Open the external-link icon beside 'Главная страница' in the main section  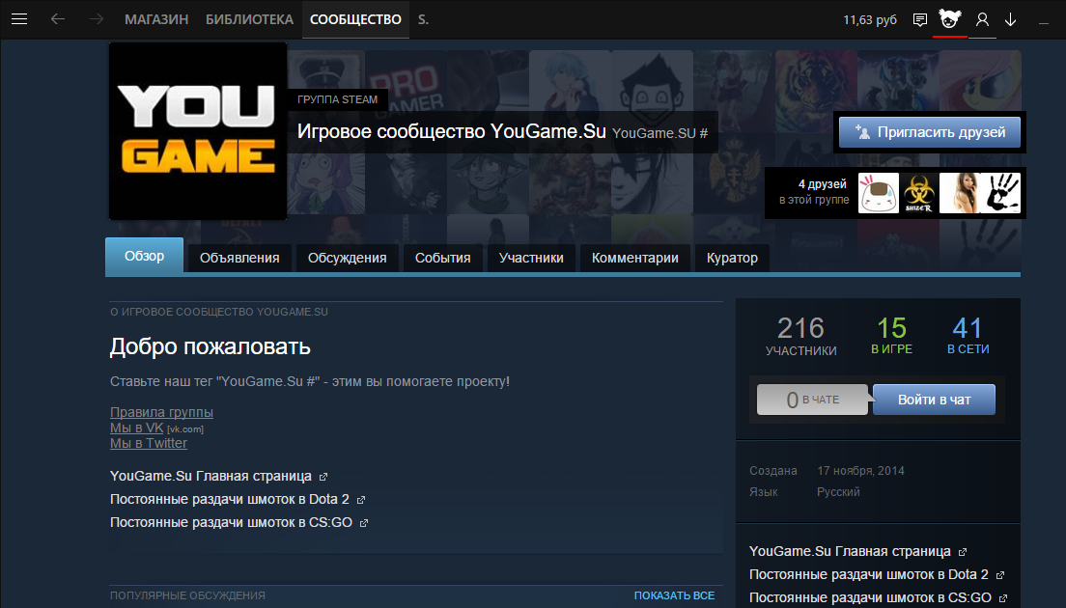pyautogui.click(x=323, y=477)
